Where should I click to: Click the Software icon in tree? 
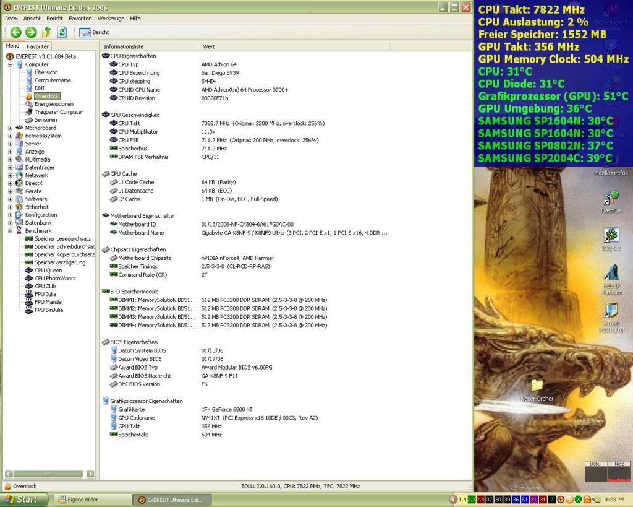click(x=19, y=199)
